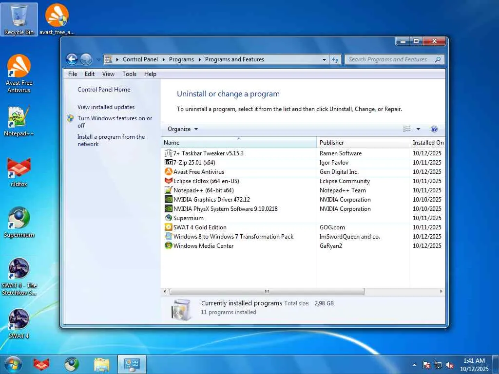Expand the address bar history dropdown
Image resolution: width=499 pixels, height=374 pixels.
(x=324, y=59)
